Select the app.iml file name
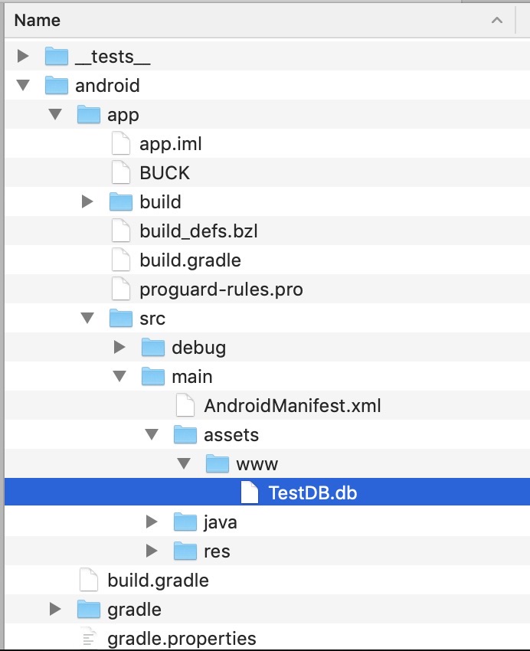The image size is (530, 651). click(171, 145)
